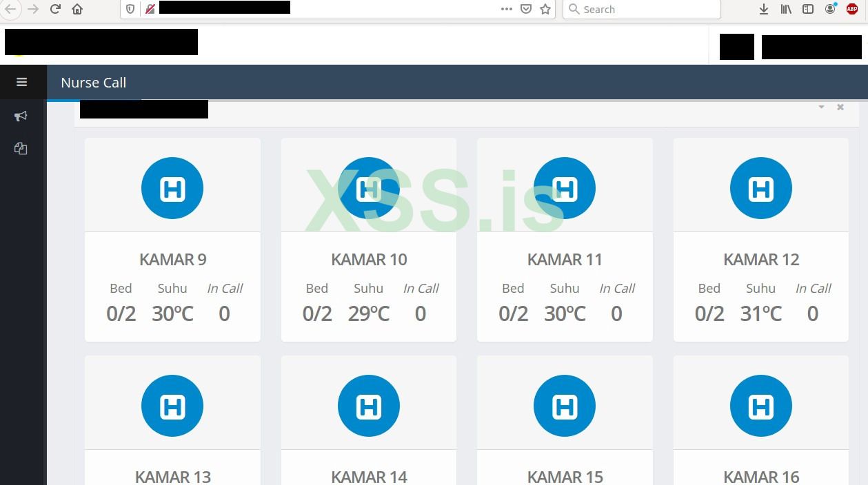The width and height of the screenshot is (868, 485).
Task: Save page to Pocket
Action: click(x=526, y=9)
